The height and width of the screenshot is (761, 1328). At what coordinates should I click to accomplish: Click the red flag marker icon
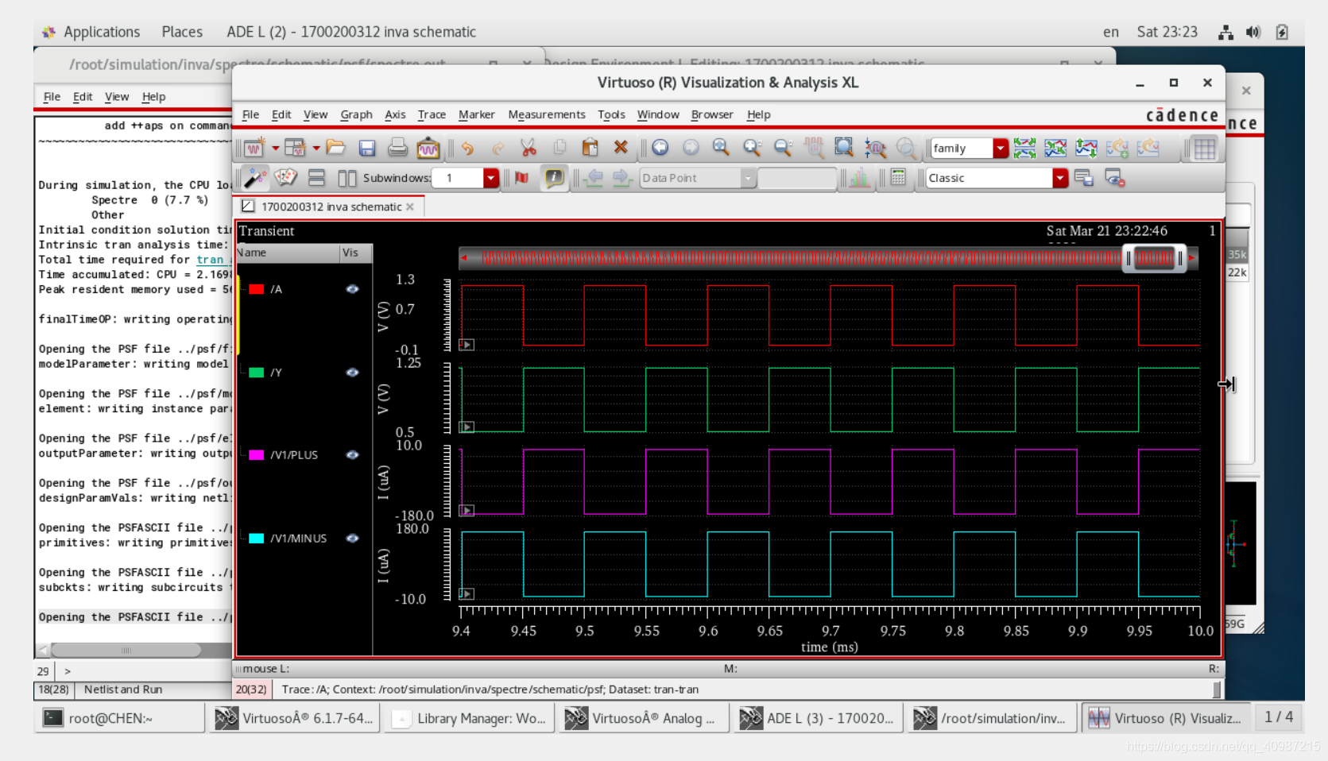(x=521, y=178)
